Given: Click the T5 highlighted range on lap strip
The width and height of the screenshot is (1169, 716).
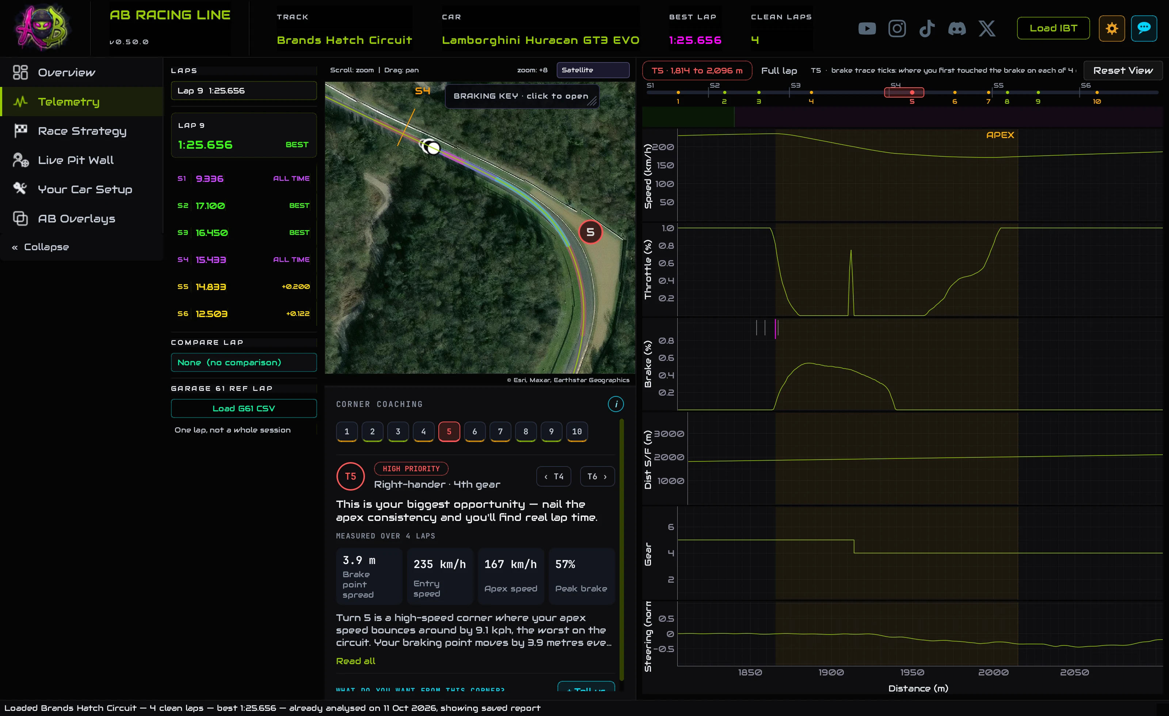Looking at the screenshot, I should tap(903, 92).
